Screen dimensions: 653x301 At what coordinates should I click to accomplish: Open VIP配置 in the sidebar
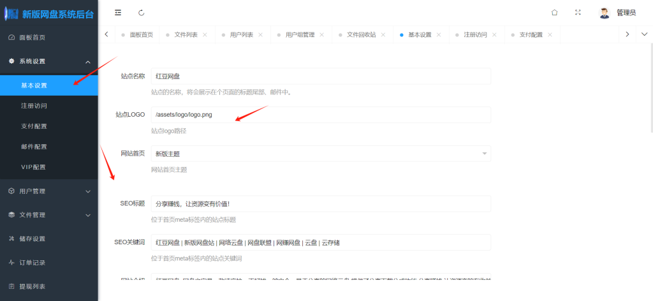[48, 167]
